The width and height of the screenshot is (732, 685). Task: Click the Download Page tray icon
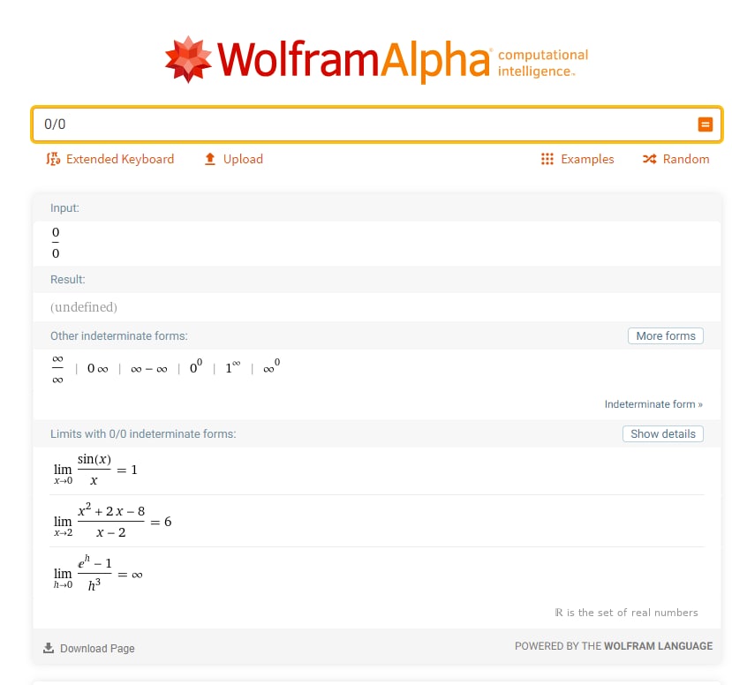(49, 648)
